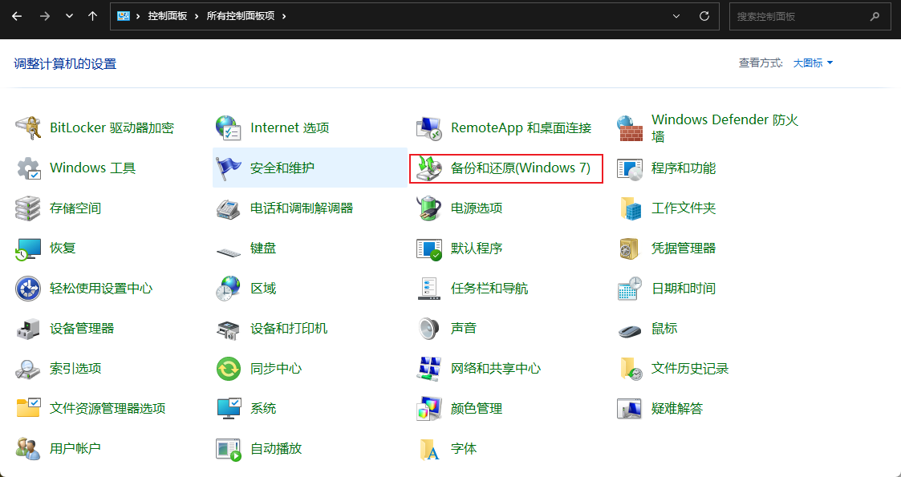Open the 默认程序 text link
Image resolution: width=901 pixels, height=477 pixels.
point(477,248)
